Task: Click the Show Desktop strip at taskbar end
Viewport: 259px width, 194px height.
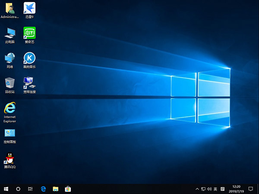Action: pos(258,189)
